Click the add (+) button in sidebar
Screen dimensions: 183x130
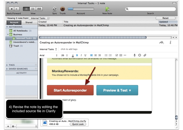tap(8, 126)
